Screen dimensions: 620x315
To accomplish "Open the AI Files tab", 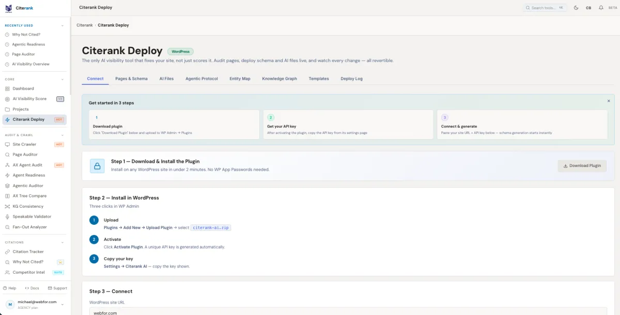I will tap(166, 79).
